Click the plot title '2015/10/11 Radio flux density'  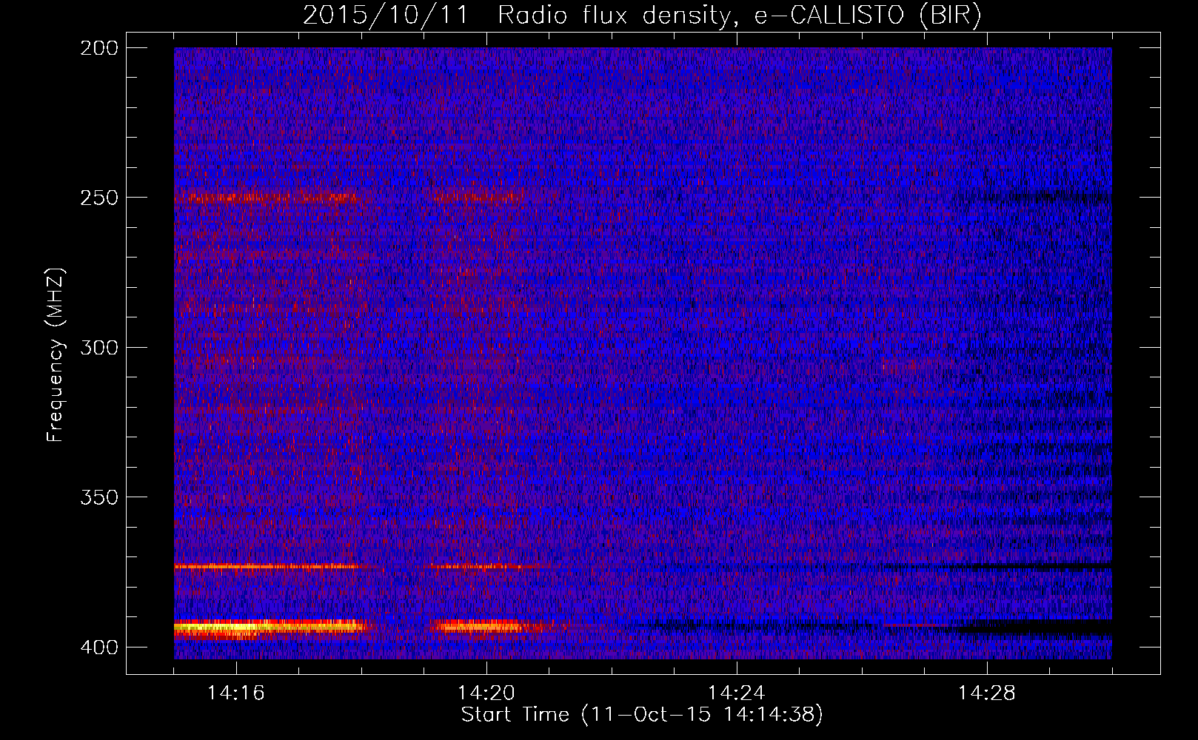pos(642,15)
